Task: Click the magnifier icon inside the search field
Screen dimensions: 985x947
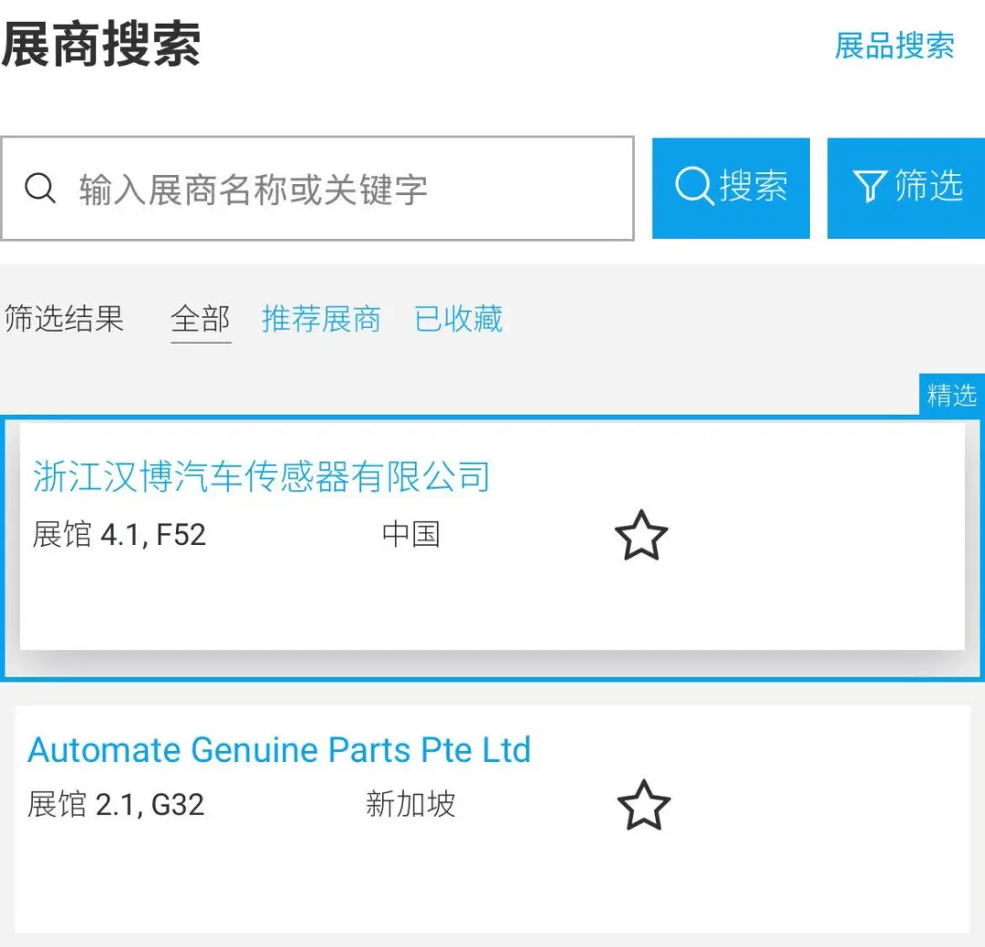Action: (40, 188)
